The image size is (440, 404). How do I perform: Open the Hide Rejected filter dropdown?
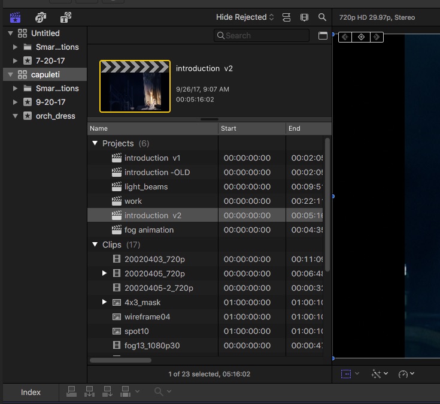pos(245,17)
